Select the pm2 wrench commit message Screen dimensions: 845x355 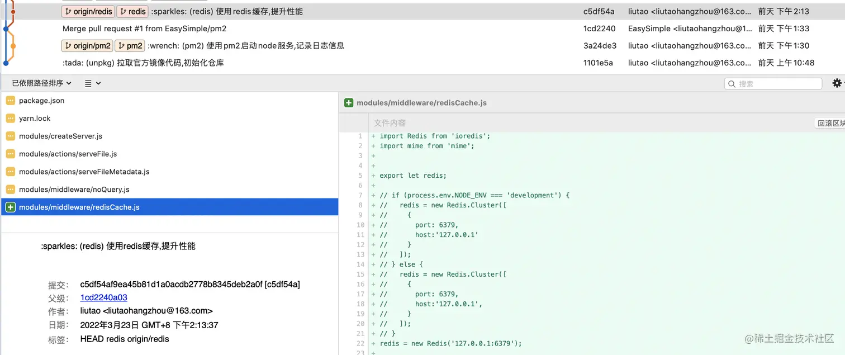click(x=246, y=46)
